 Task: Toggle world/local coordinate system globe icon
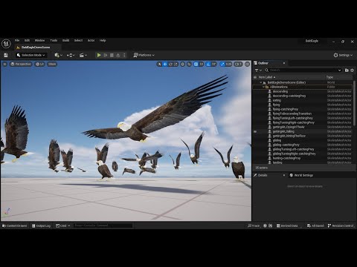click(183, 64)
